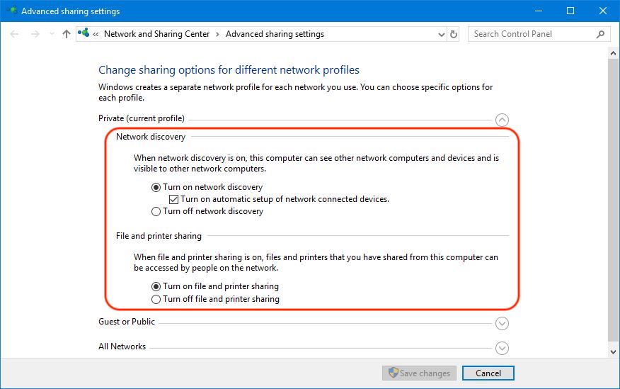This screenshot has width=620, height=389.
Task: Click the Private (current profile) heading
Action: [142, 118]
